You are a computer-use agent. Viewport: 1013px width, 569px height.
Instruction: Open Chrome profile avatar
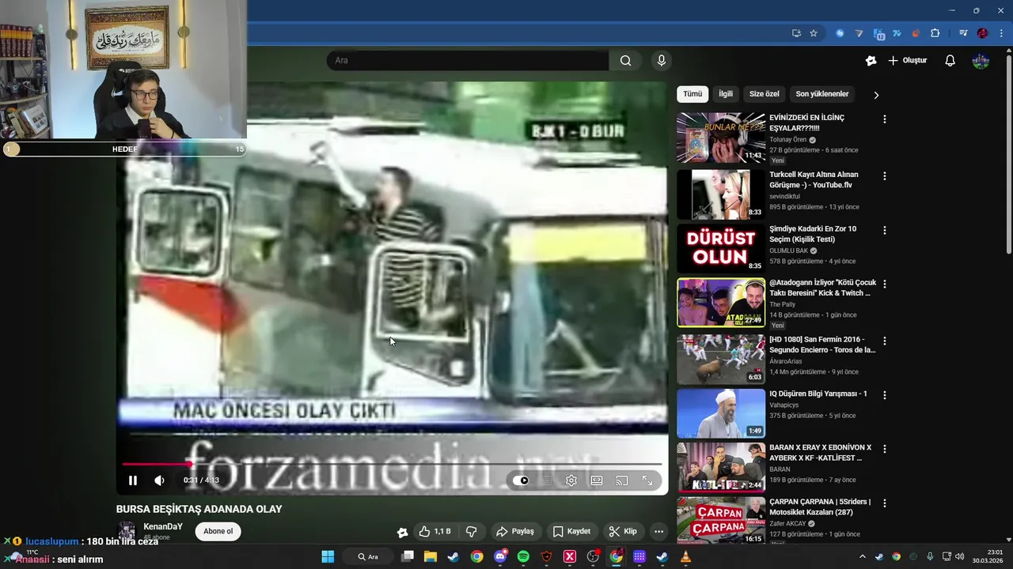(x=982, y=33)
